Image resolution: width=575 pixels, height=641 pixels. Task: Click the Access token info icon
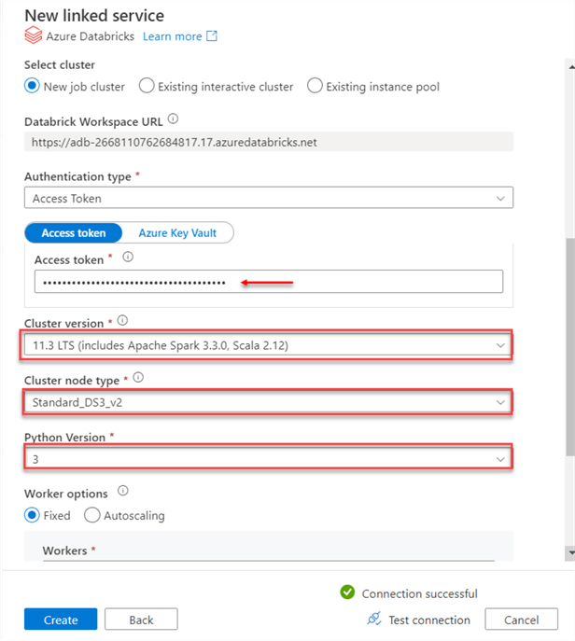click(x=128, y=258)
